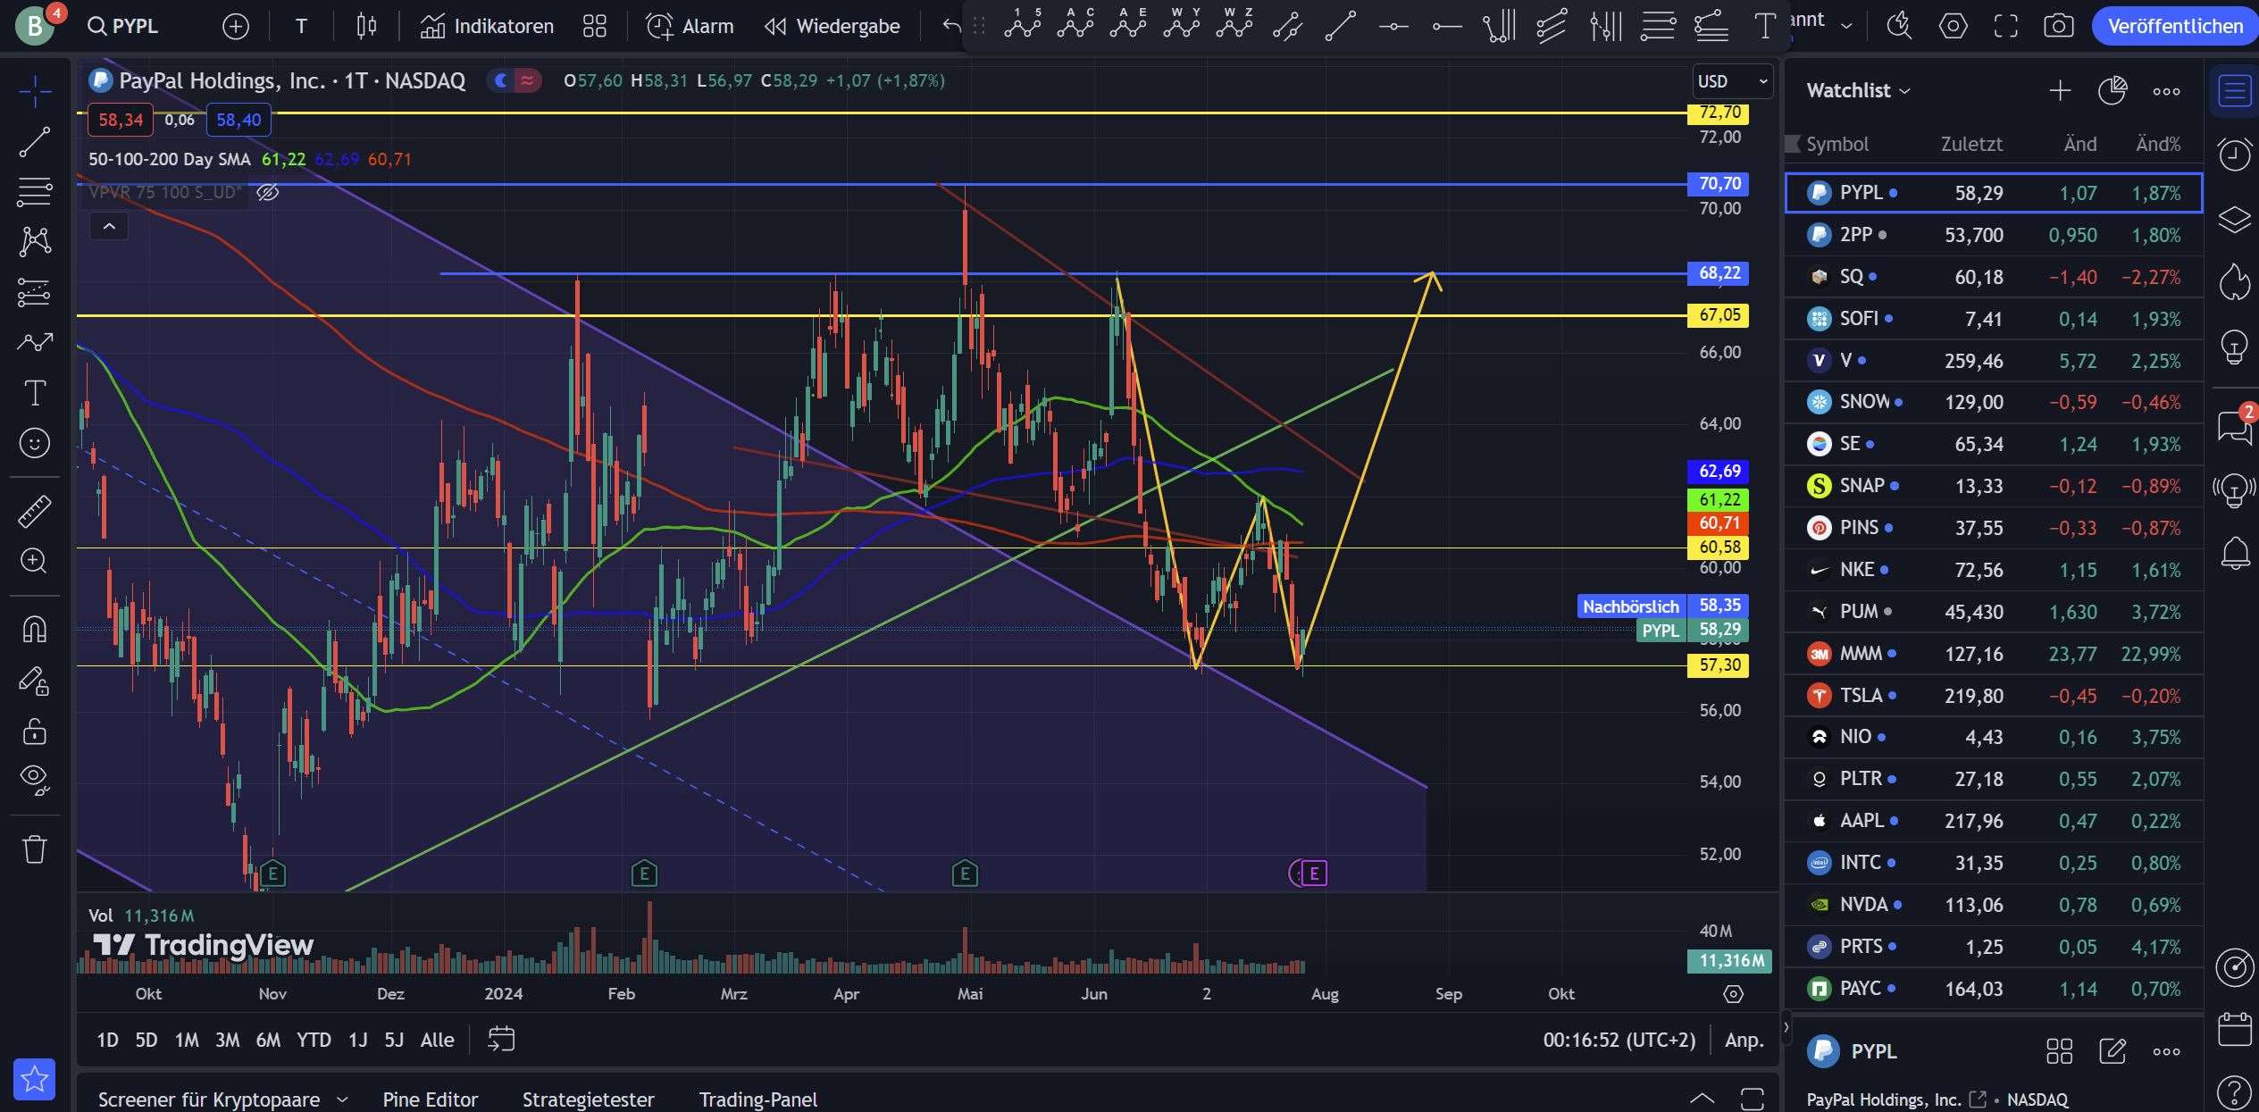Show the Alle time range
This screenshot has height=1112, width=2259.
pyautogui.click(x=437, y=1040)
